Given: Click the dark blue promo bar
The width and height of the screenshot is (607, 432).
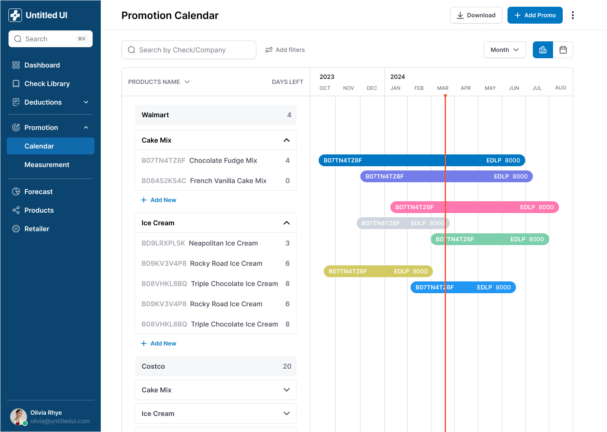Looking at the screenshot, I should 422,160.
